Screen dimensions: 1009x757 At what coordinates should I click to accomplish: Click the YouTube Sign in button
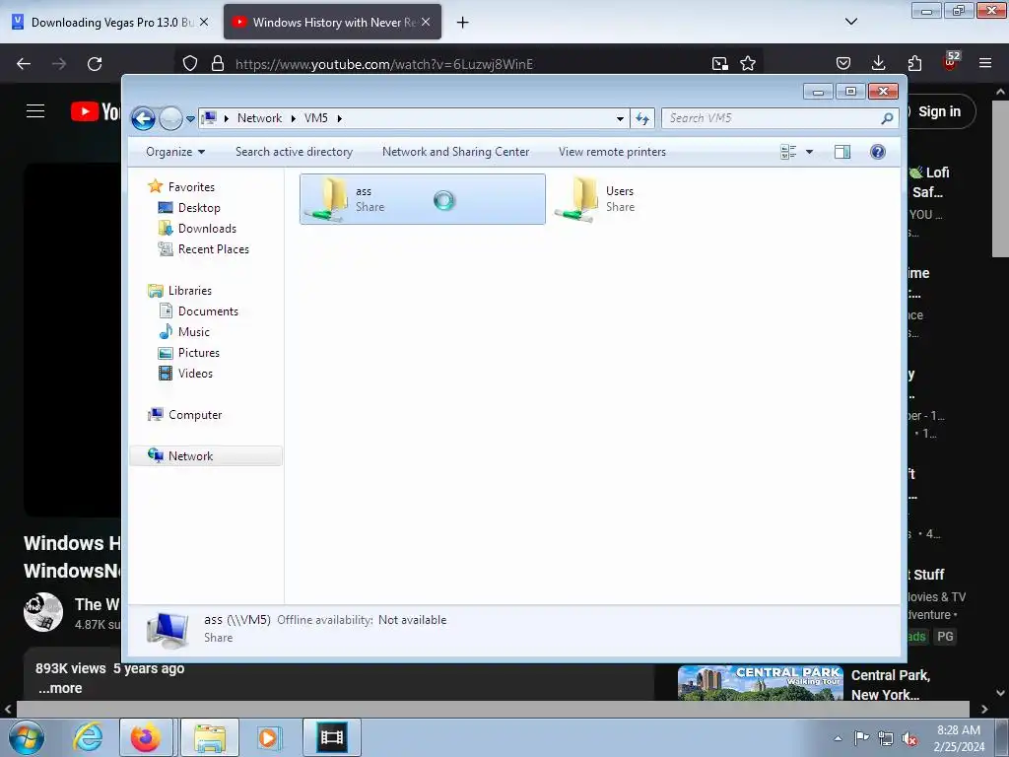(x=939, y=111)
